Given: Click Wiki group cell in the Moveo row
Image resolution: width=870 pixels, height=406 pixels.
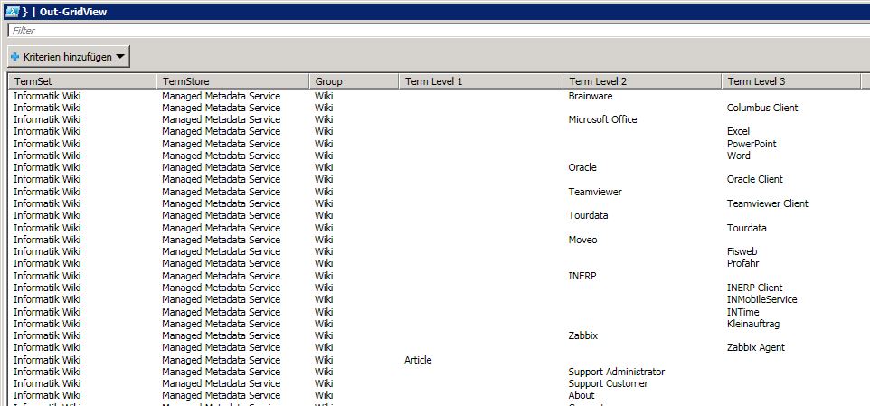Looking at the screenshot, I should [x=324, y=240].
